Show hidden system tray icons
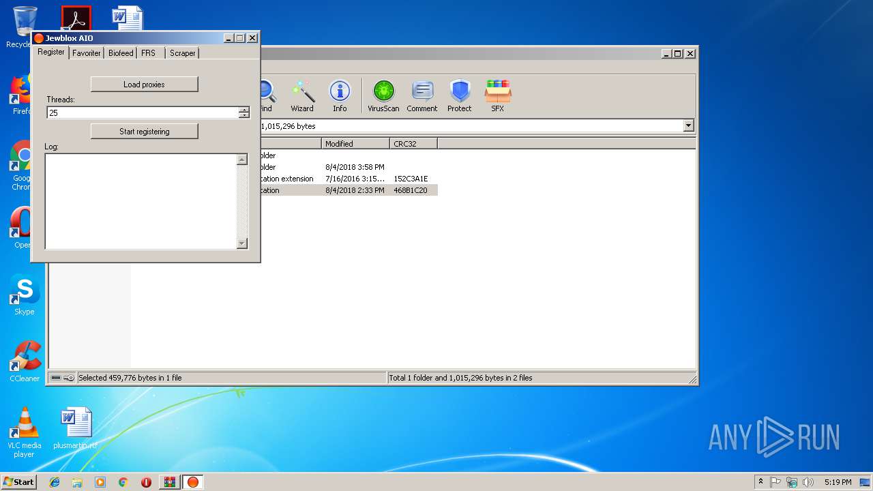Viewport: 873px width, 491px height. click(x=760, y=482)
